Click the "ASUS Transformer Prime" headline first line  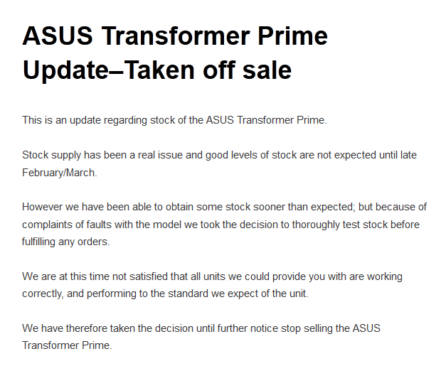tap(175, 36)
